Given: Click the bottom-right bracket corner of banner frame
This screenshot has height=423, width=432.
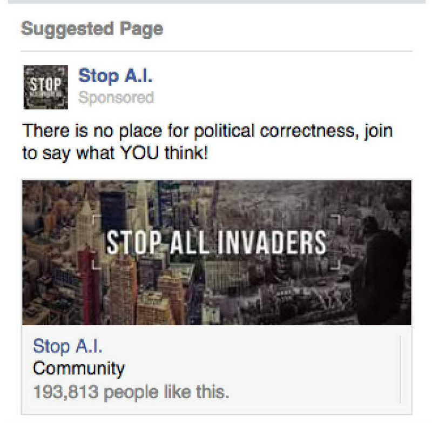Looking at the screenshot, I should tap(335, 264).
